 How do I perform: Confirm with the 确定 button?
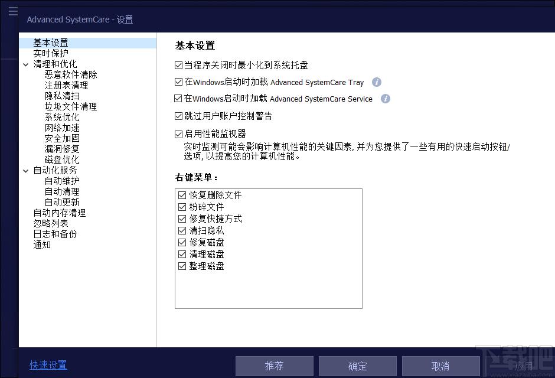click(357, 366)
